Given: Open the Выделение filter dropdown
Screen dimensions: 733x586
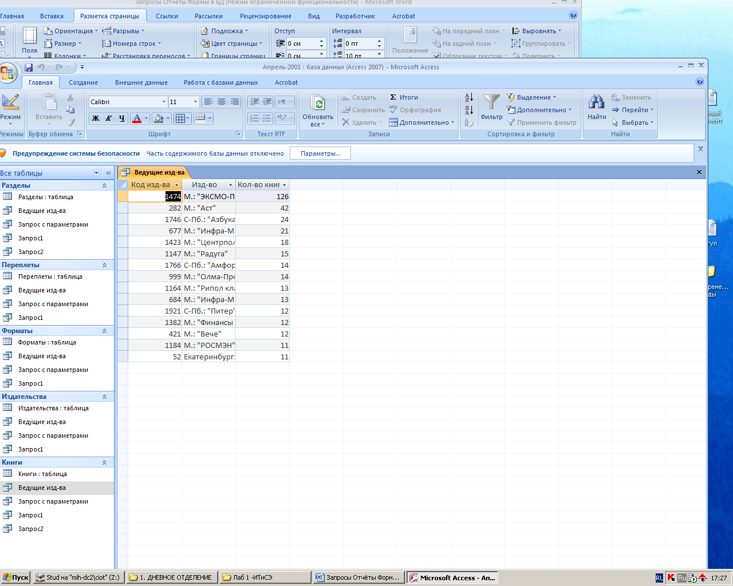Looking at the screenshot, I should pyautogui.click(x=531, y=97).
